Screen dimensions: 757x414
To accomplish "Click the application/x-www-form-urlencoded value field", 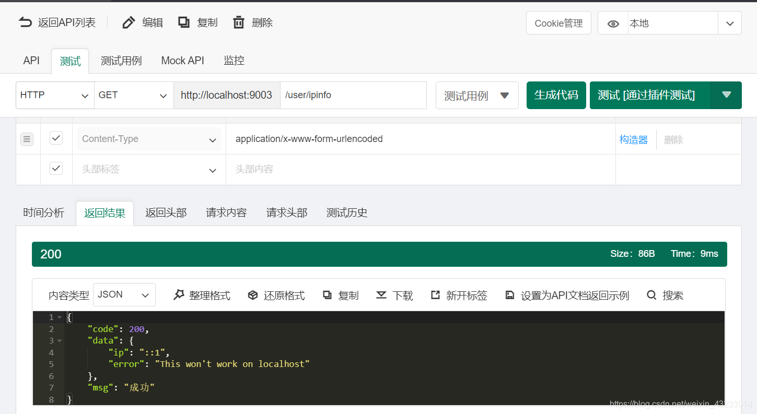I will tap(421, 139).
